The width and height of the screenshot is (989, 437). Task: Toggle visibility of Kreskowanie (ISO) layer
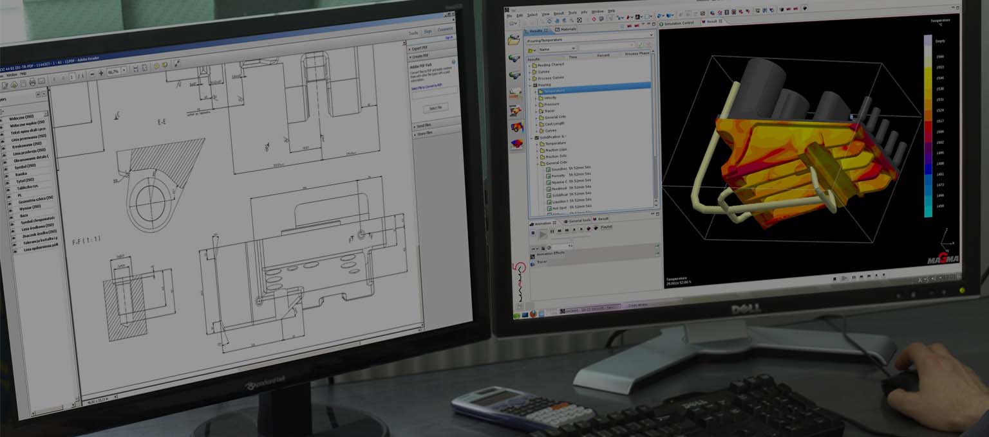[5, 147]
